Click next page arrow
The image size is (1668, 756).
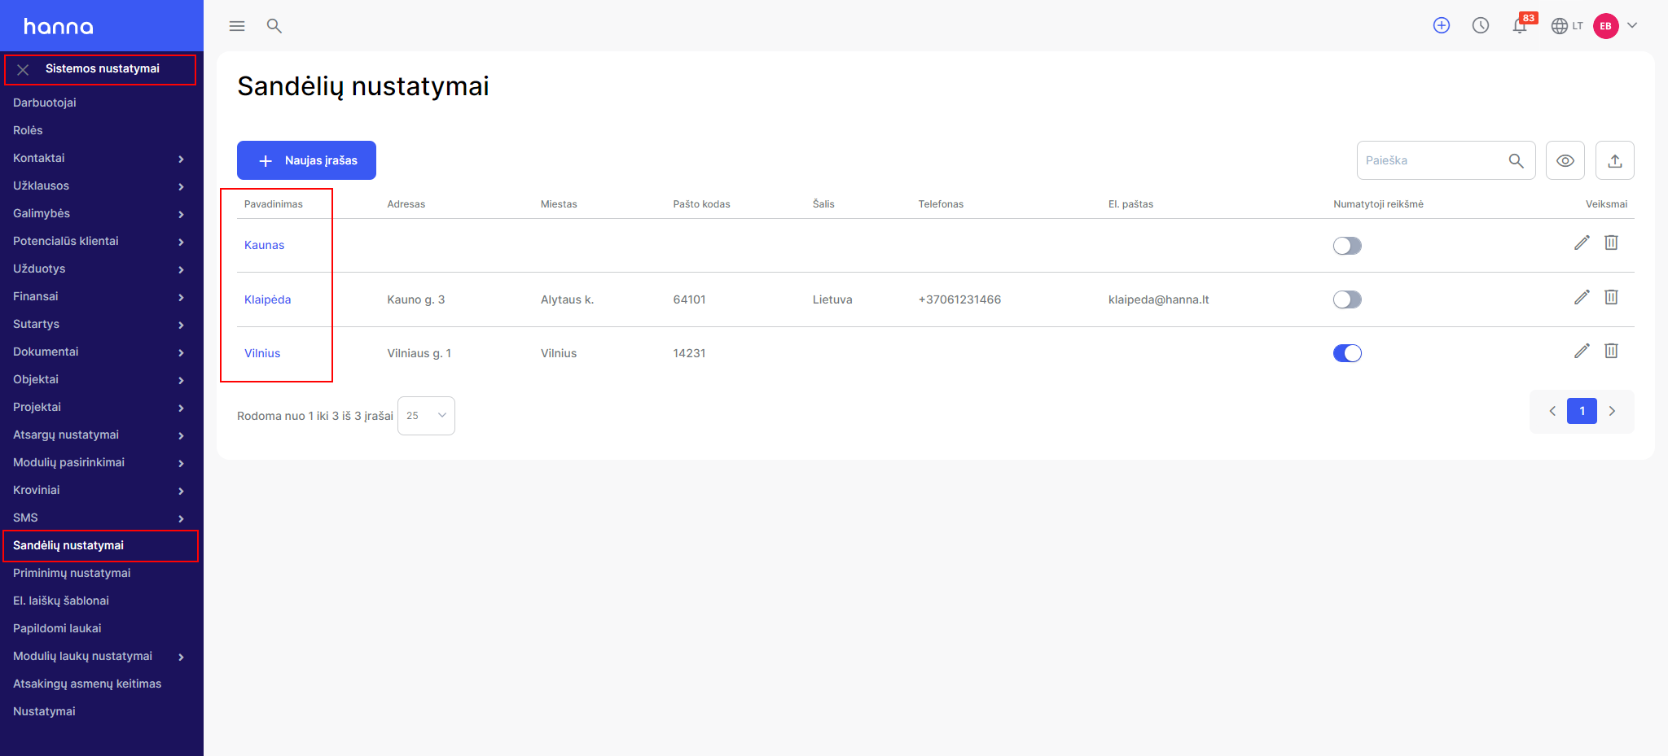pyautogui.click(x=1612, y=411)
